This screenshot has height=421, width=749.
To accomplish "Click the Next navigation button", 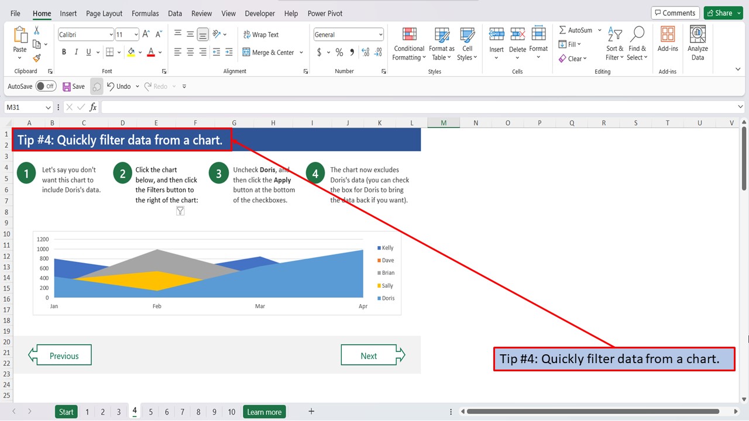I will click(369, 355).
